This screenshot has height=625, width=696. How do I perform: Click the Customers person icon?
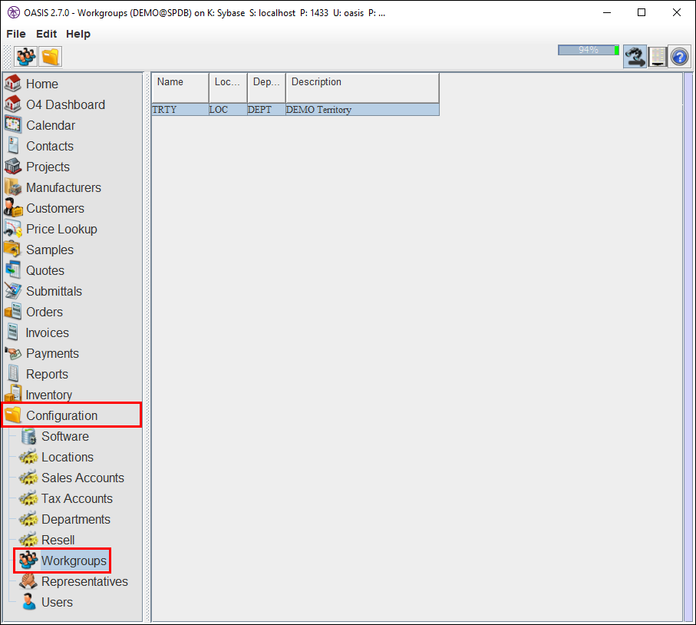(x=13, y=208)
